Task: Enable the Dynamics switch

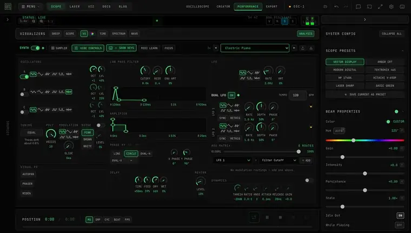Action: click(x=309, y=181)
